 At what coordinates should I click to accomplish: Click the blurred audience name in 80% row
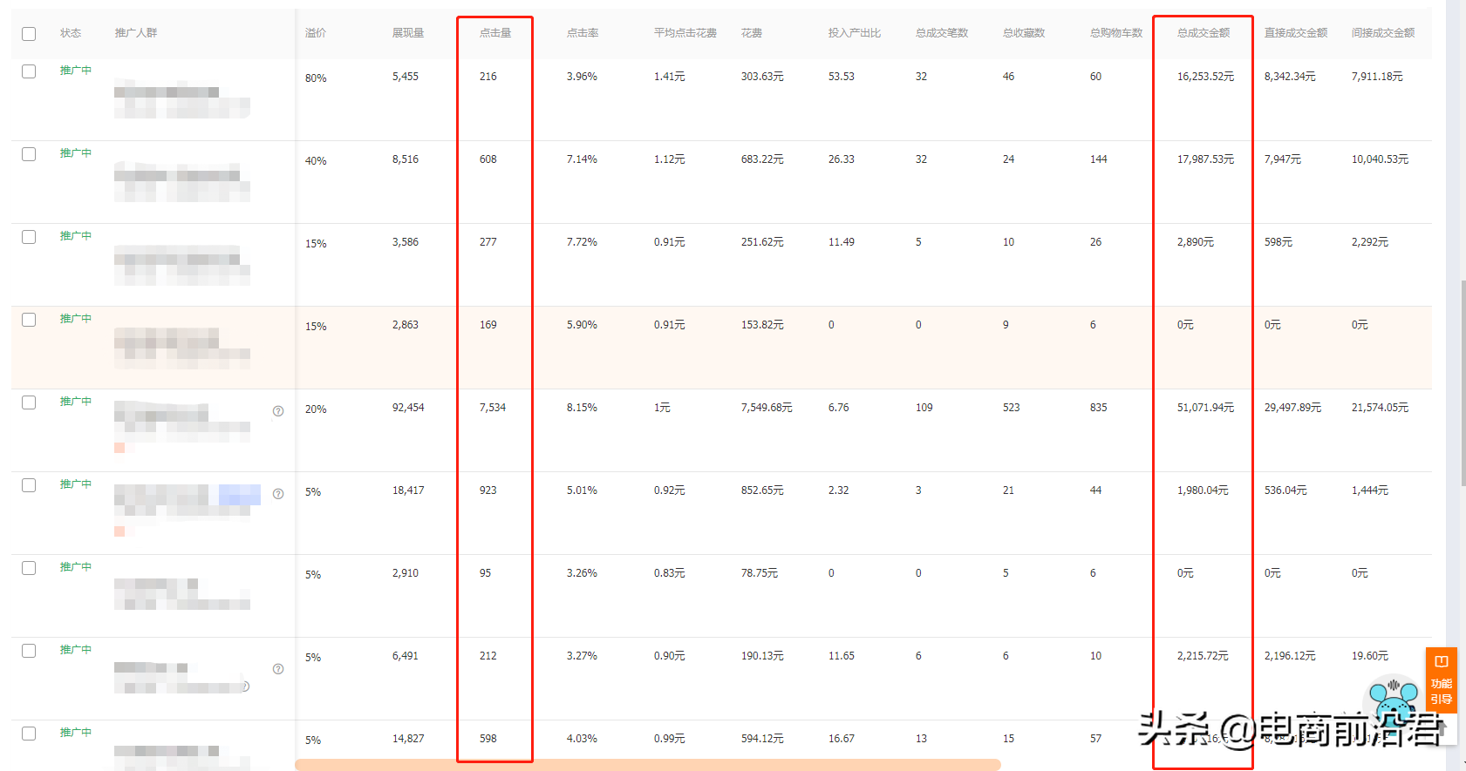182,98
